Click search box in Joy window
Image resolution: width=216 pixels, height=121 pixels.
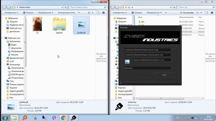tap(196, 7)
